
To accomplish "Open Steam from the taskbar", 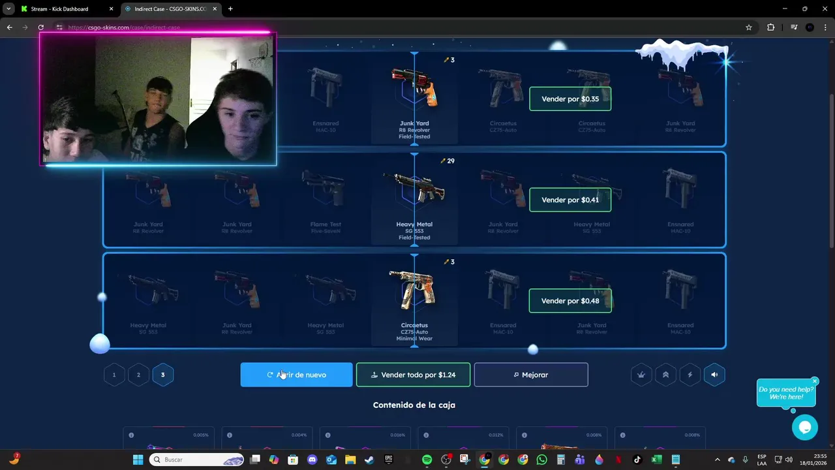I will tap(369, 460).
